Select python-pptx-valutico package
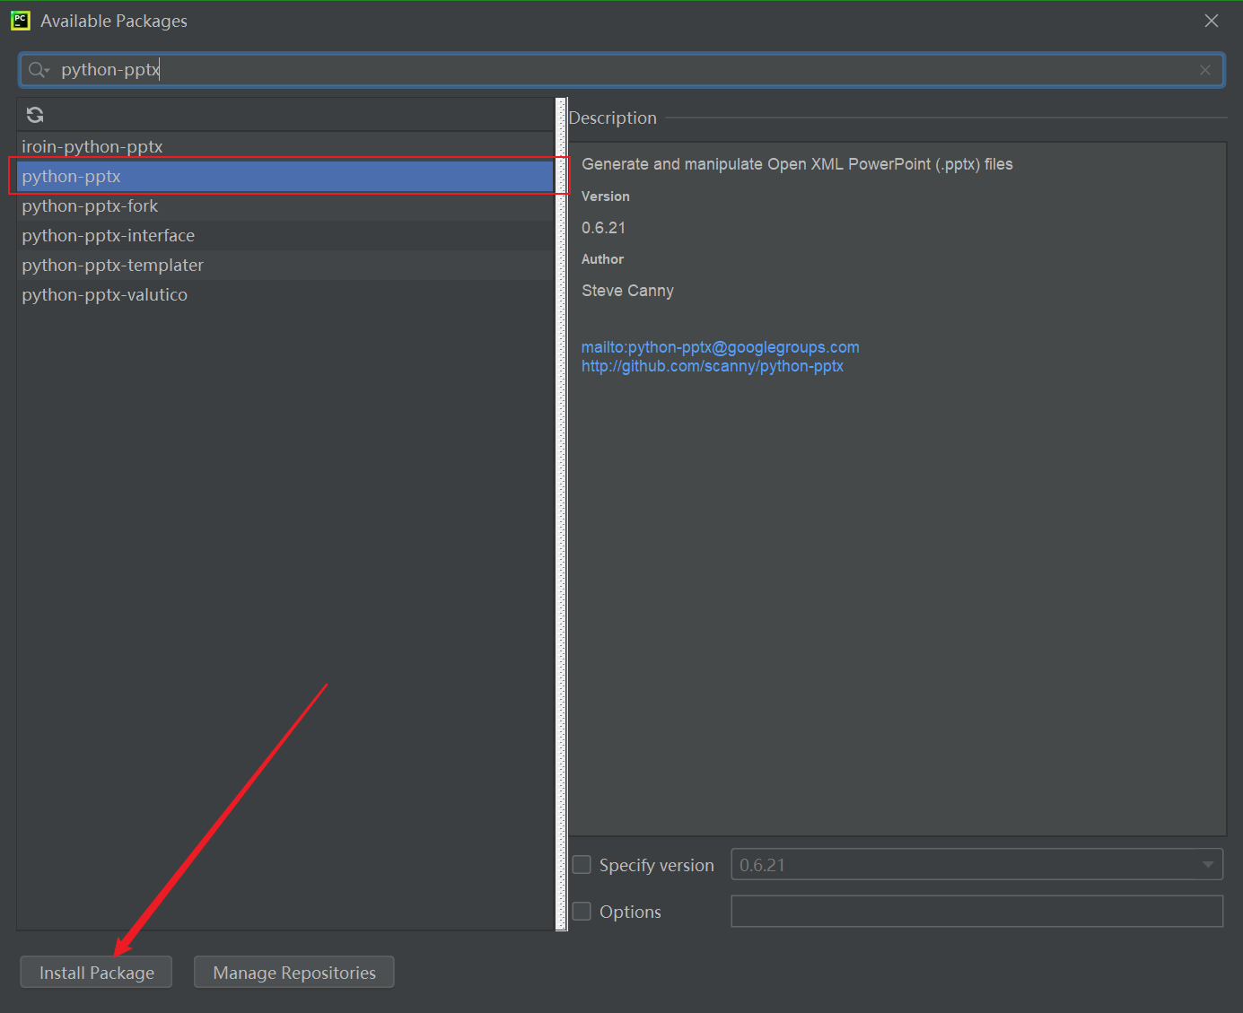The height and width of the screenshot is (1013, 1243). 105,295
